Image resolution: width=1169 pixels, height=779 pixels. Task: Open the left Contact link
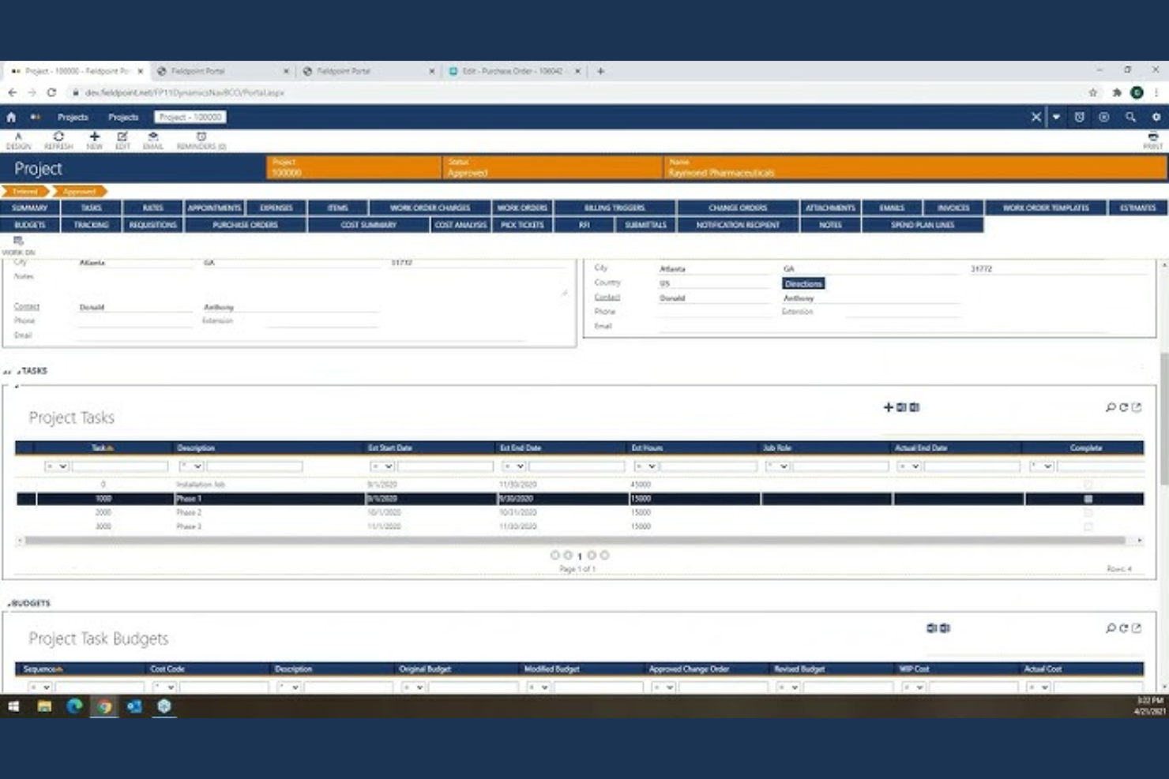[26, 306]
